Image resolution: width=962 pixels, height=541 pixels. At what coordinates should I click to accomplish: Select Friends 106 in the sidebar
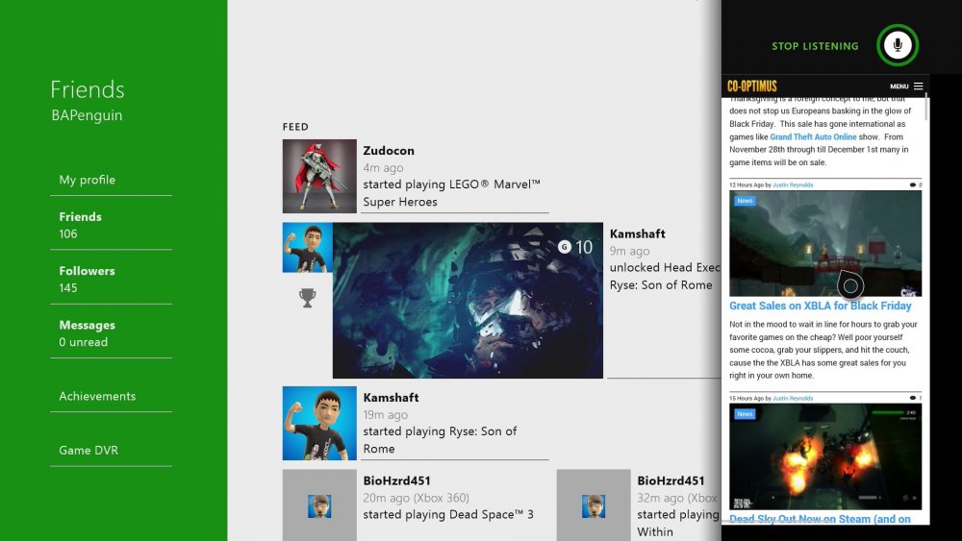pos(81,225)
